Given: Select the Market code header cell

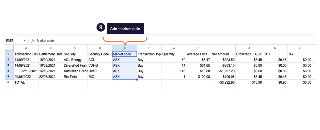Looking at the screenshot, I should click(x=125, y=54).
